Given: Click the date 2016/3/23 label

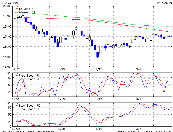Looking at the screenshot, I should click(x=165, y=3).
